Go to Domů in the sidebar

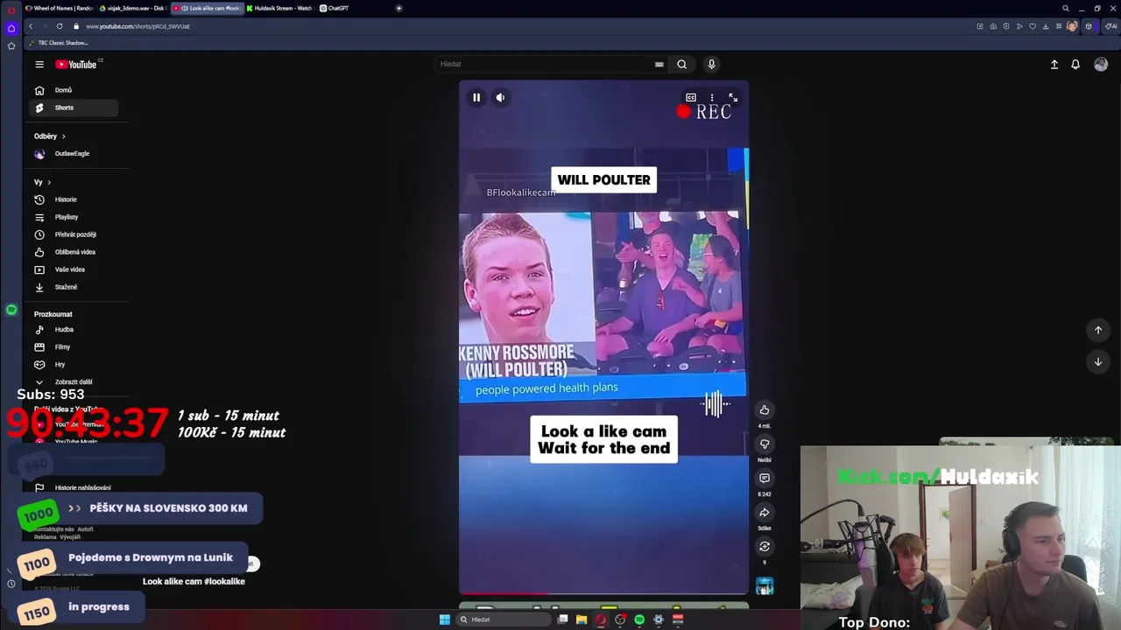coord(74,90)
